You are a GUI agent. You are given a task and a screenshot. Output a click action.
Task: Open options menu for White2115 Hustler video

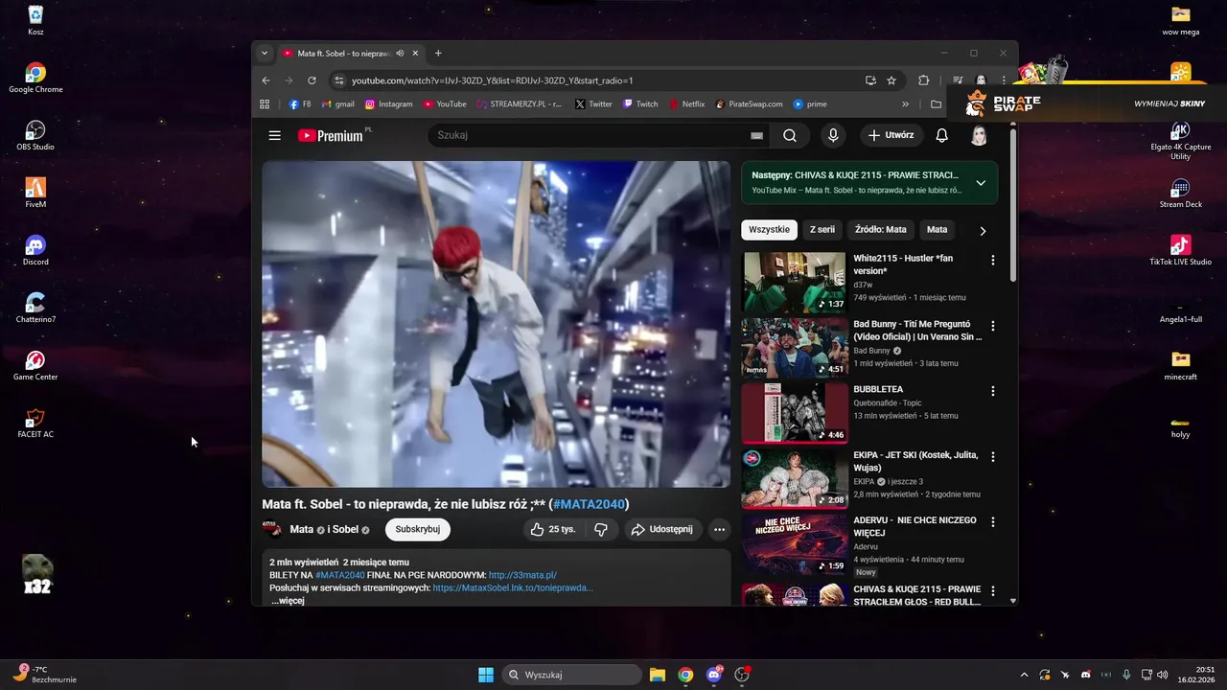(992, 260)
